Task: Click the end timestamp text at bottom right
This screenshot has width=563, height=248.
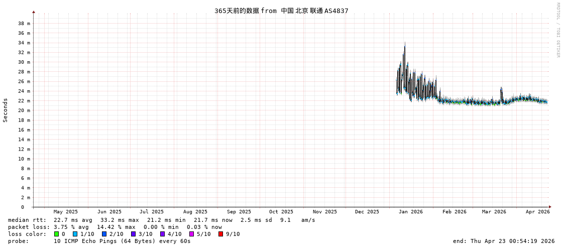Action: (x=503, y=241)
